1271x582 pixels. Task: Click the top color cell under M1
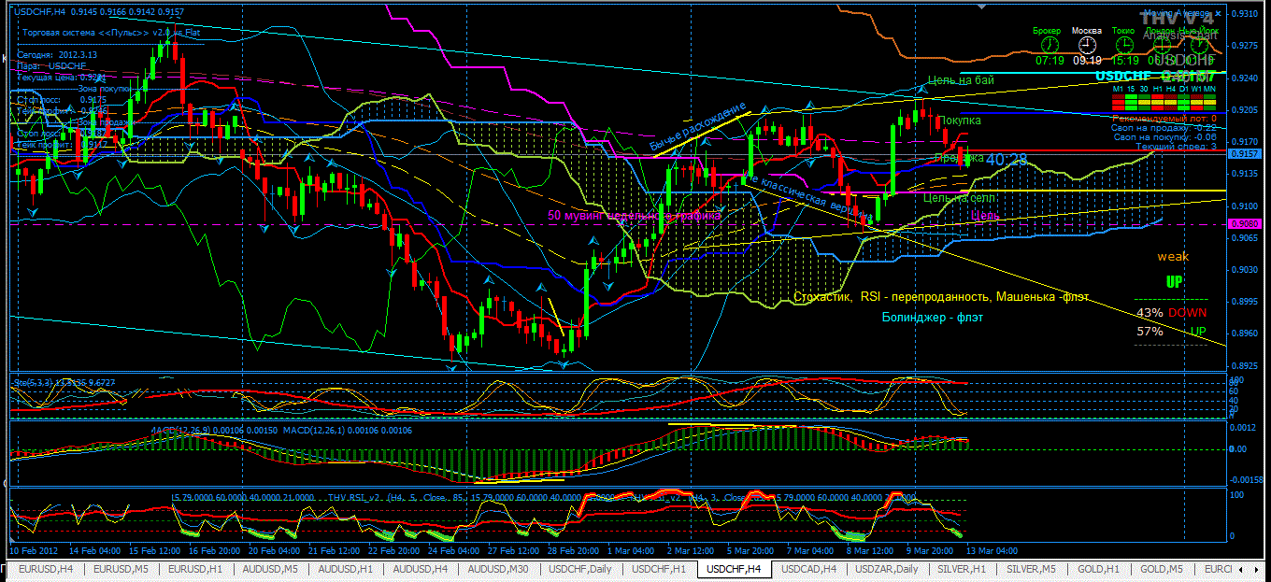(1118, 97)
